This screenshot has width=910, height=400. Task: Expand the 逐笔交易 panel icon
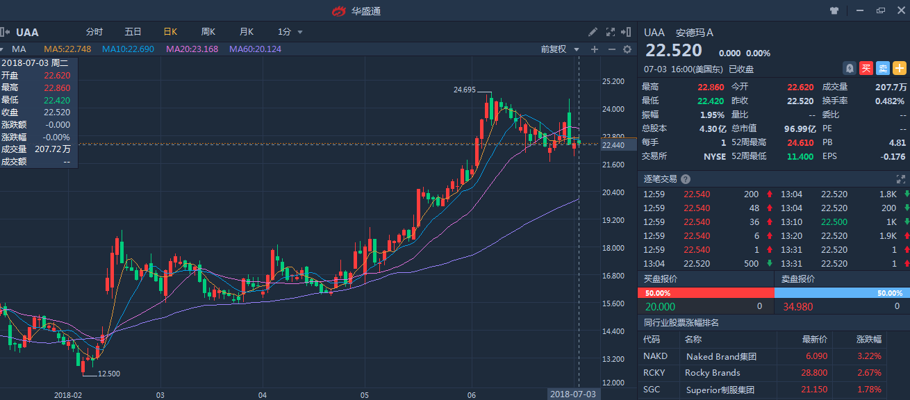click(901, 179)
